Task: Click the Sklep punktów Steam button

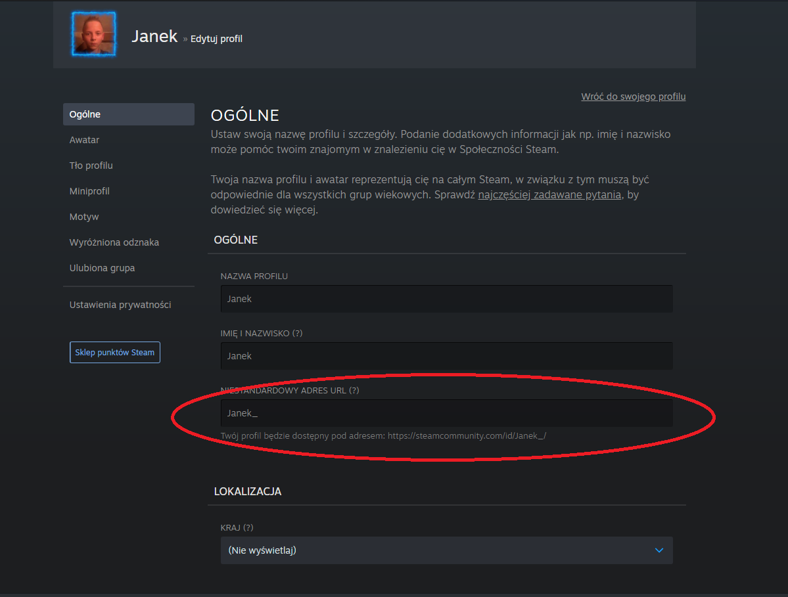Action: (115, 353)
